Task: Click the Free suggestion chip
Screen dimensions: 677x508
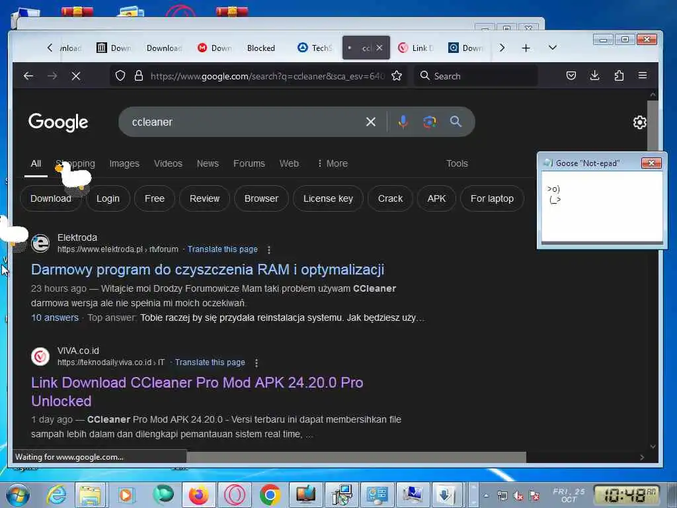Action: pos(155,198)
